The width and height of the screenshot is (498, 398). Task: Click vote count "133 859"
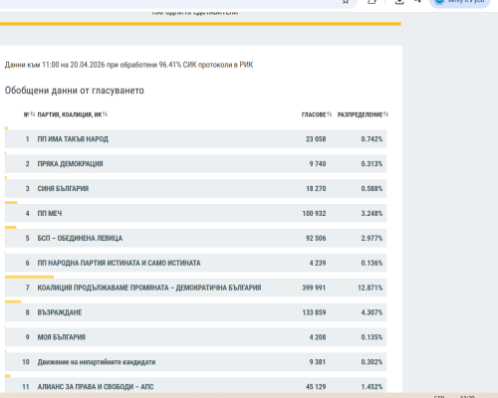[314, 312]
